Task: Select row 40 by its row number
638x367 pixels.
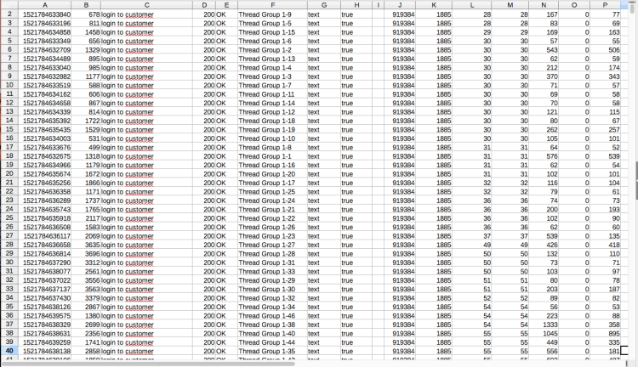Action: pyautogui.click(x=9, y=350)
